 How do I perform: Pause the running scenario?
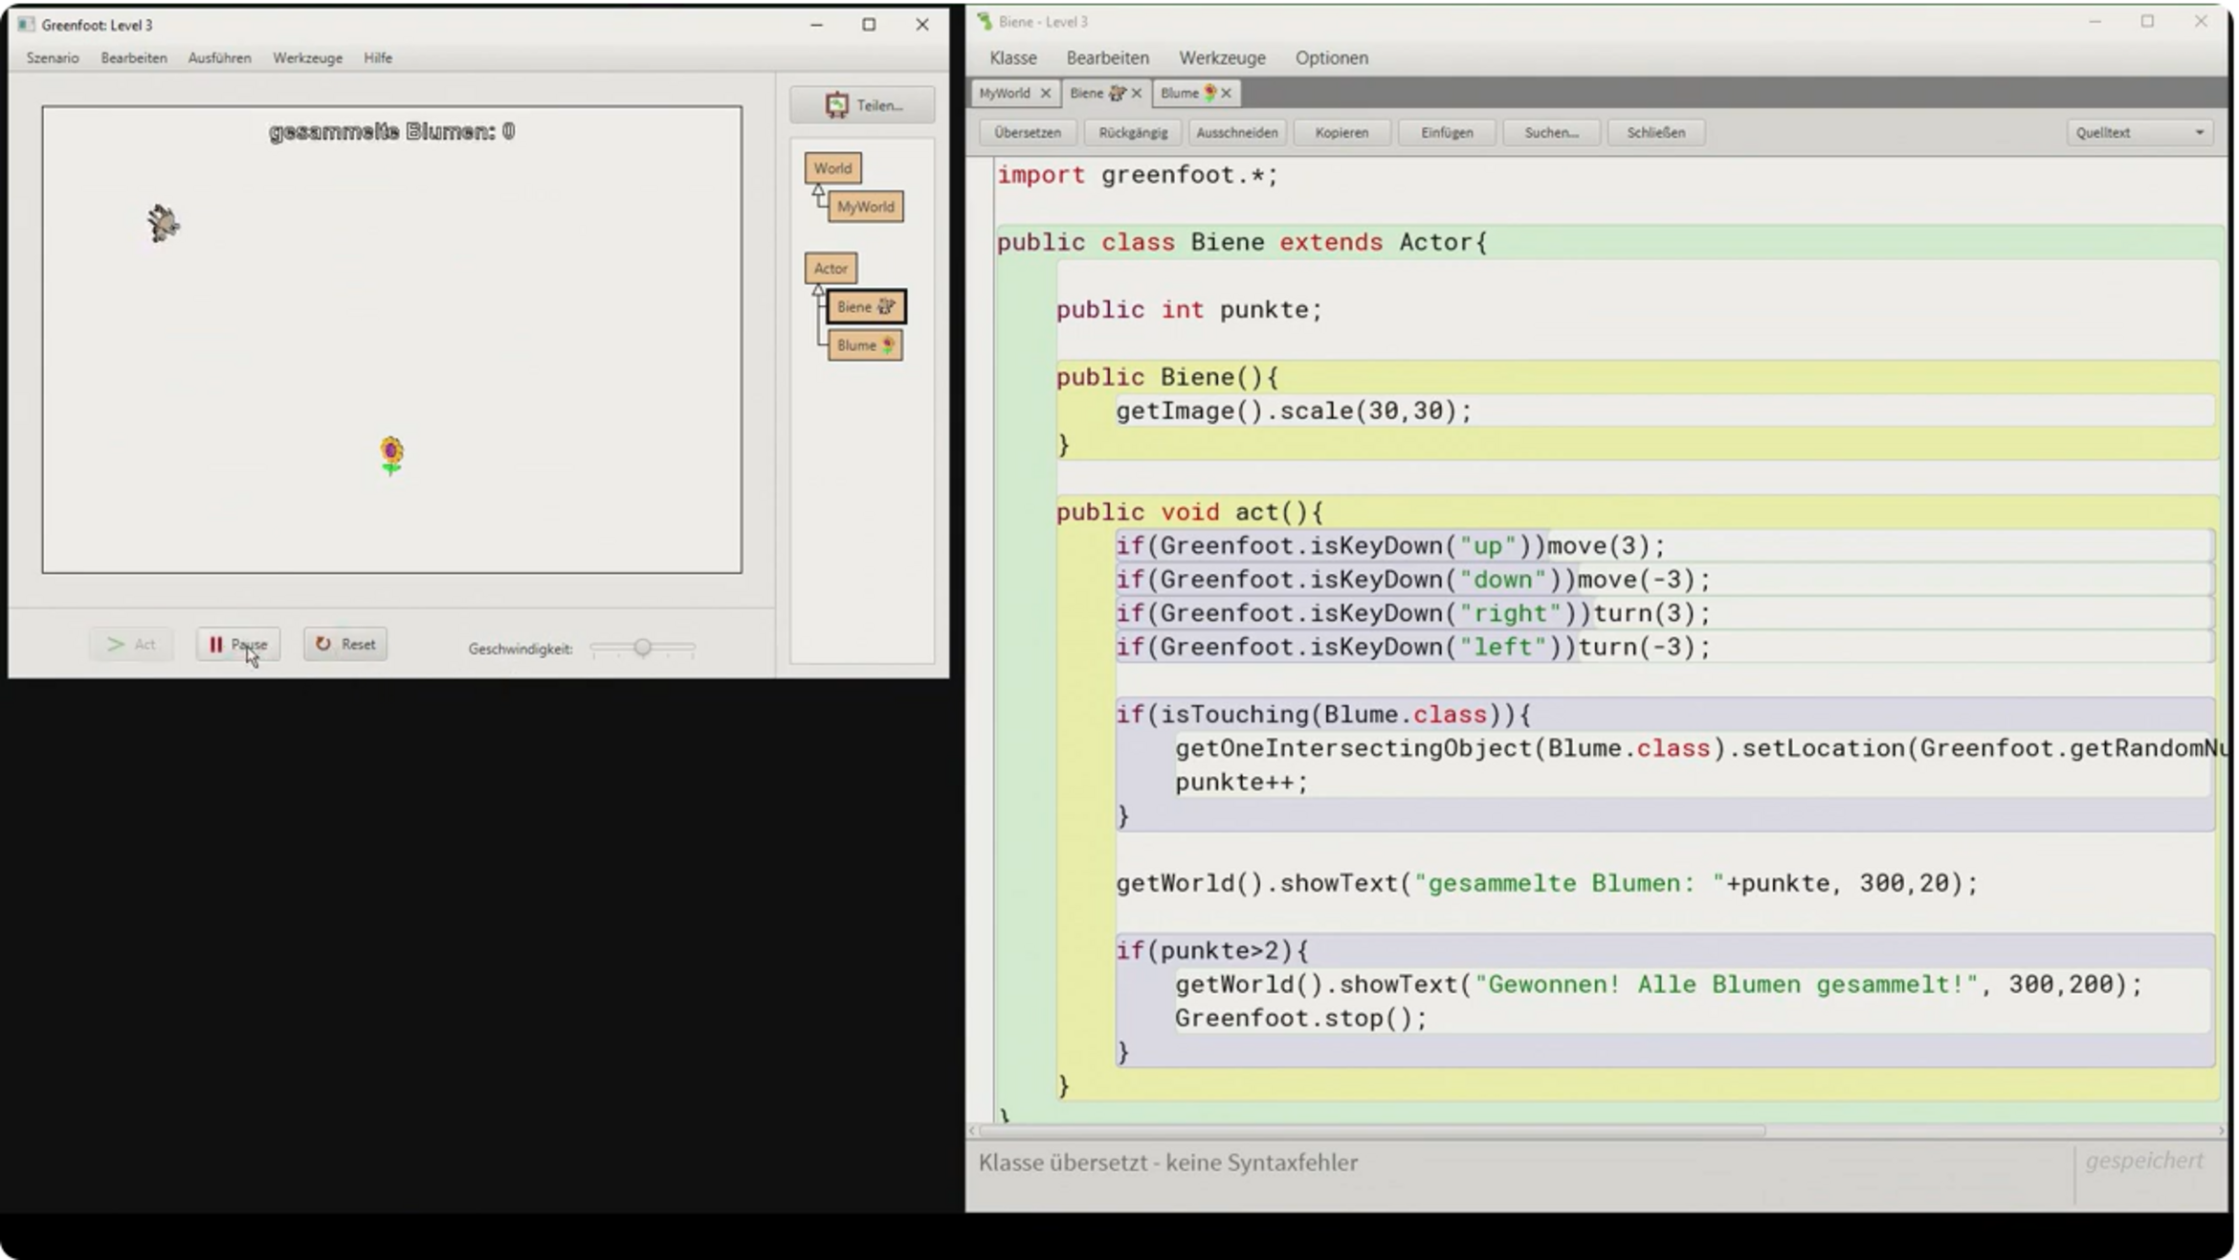[x=237, y=644]
